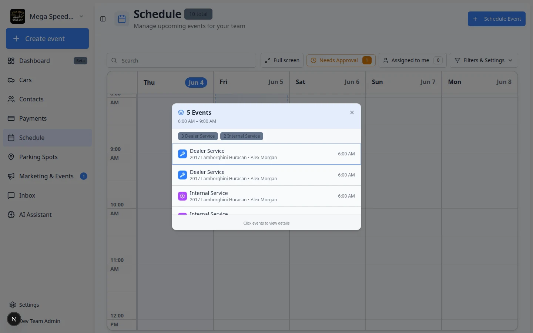This screenshot has width=533, height=333.
Task: Open Dev Team Admin profile
Action: 40,321
